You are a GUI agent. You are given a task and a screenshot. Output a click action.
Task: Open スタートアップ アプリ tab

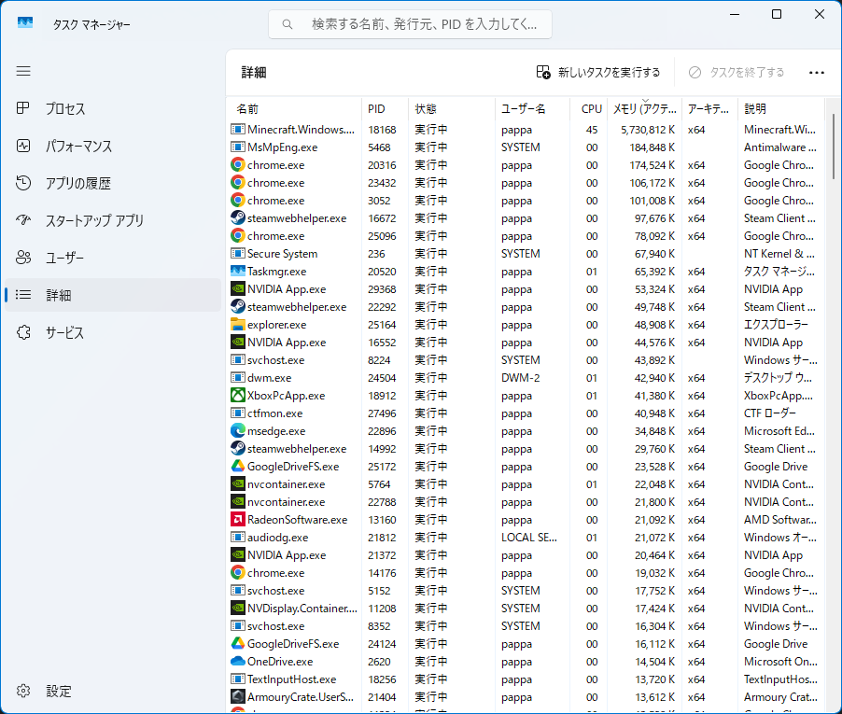click(x=113, y=220)
